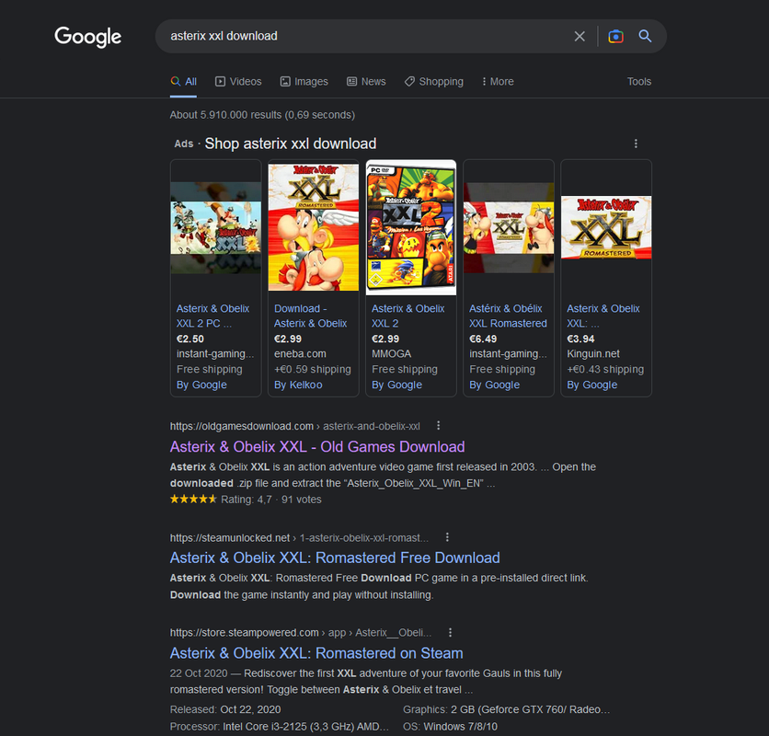Switch to the Images tab

(304, 82)
